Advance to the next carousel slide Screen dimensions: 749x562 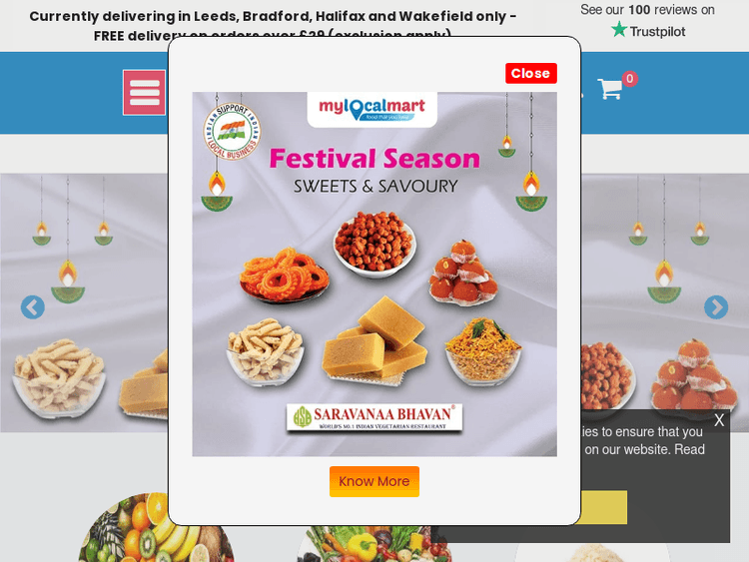pyautogui.click(x=716, y=307)
